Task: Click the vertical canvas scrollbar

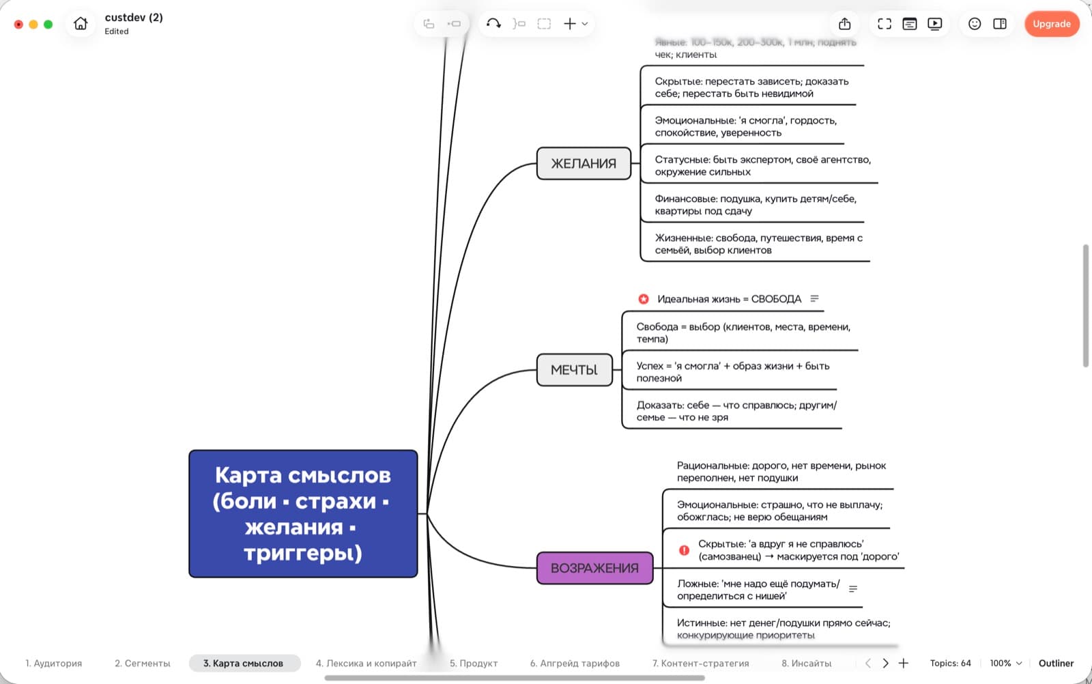Action: click(1085, 306)
